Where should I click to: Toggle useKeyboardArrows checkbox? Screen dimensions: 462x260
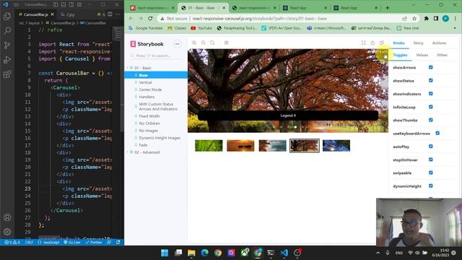[x=437, y=133]
